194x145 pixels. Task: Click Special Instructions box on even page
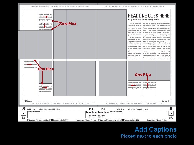click(x=56, y=115)
